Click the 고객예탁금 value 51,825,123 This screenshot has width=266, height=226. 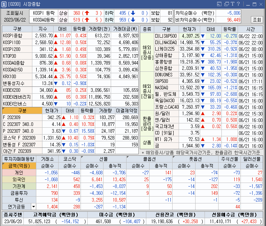[39, 221]
